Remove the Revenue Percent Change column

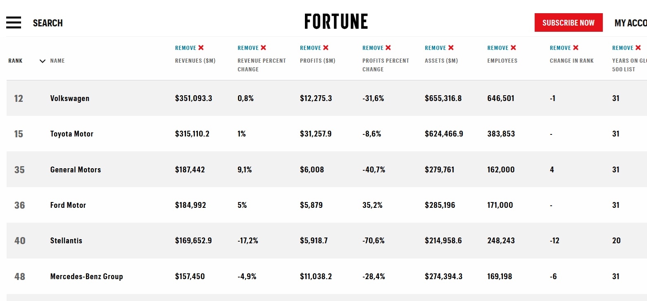coord(252,48)
